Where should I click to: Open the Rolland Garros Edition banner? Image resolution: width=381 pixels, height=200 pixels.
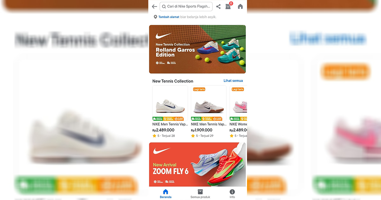pyautogui.click(x=197, y=49)
